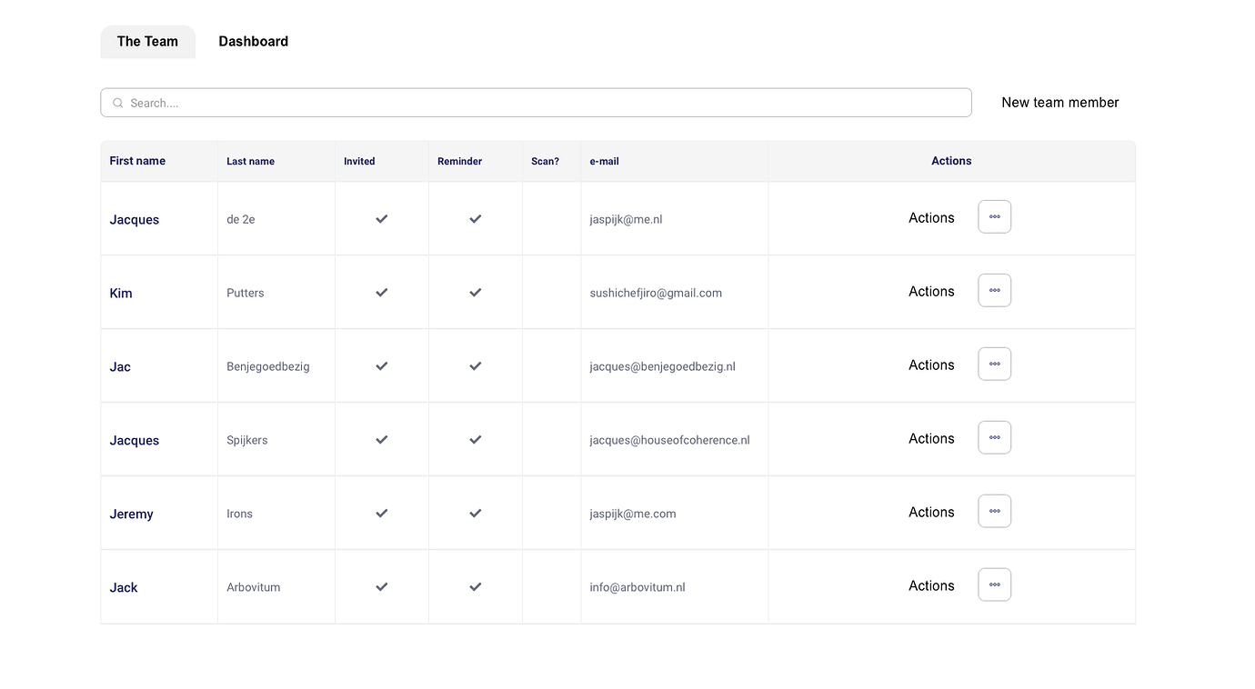Sort by the First name column header
Screen dimensions: 1255x689
[x=137, y=161]
